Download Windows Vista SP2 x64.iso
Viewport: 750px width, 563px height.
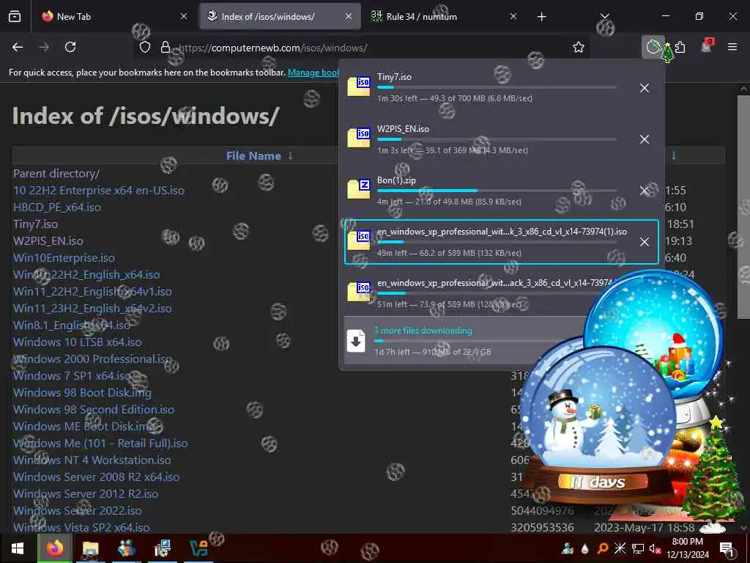(x=81, y=528)
